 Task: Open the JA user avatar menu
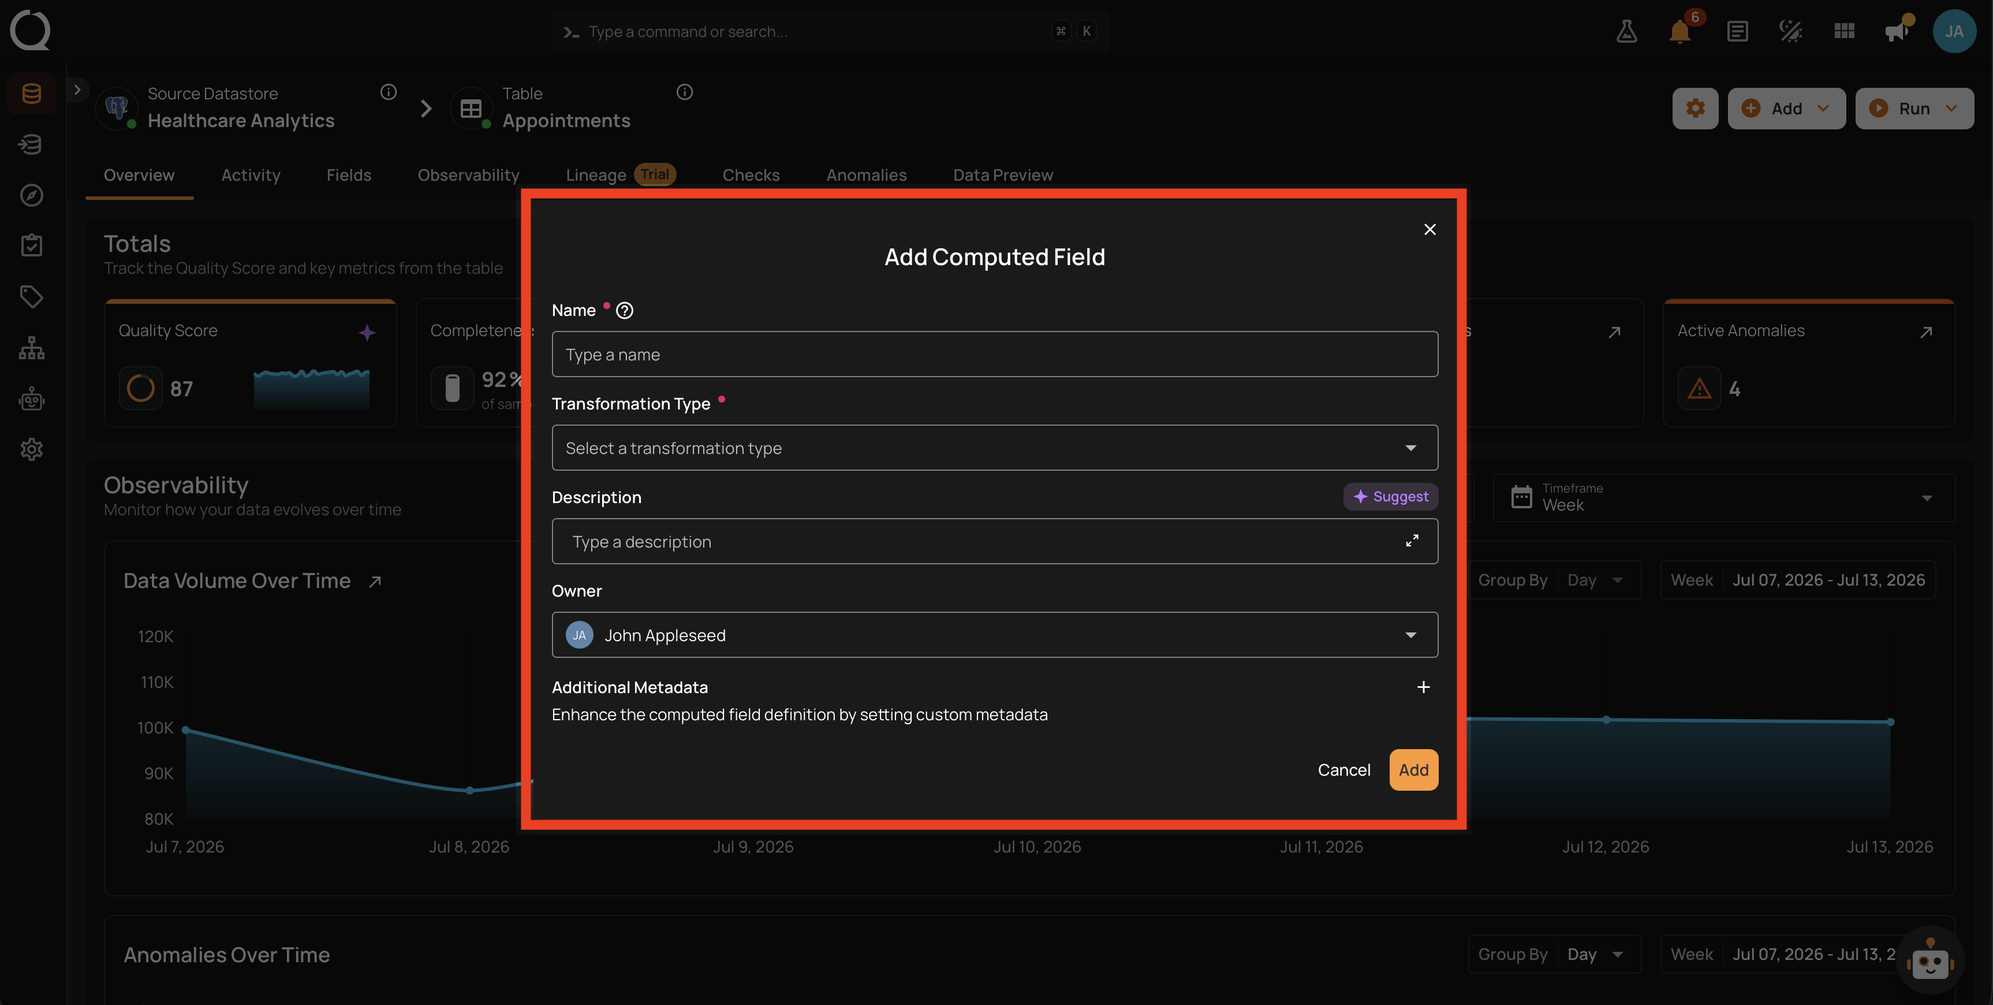1954,31
